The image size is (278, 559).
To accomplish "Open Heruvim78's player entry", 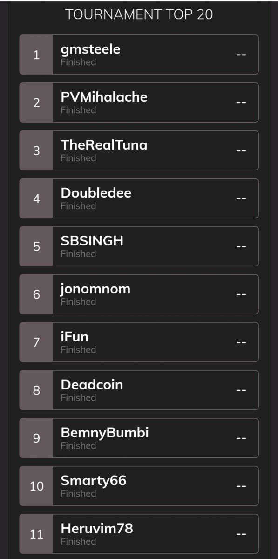I will click(x=139, y=534).
